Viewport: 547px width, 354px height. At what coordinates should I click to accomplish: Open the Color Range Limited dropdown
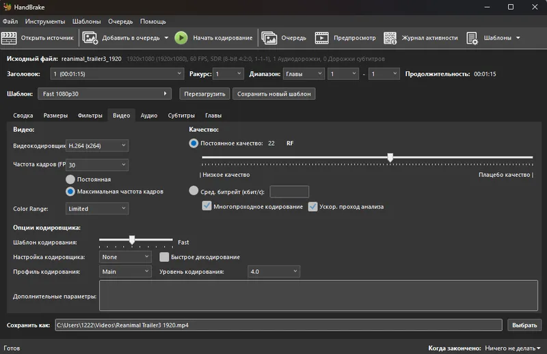click(97, 208)
